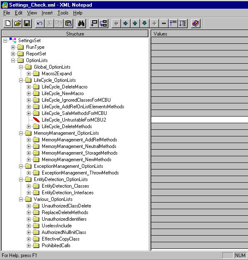Select AuthorizedNullInitClass node
Screen dimensions: 248x260
click(64, 232)
